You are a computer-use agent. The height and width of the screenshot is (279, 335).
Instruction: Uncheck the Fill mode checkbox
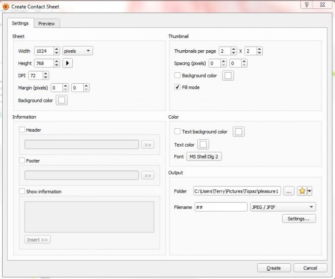(177, 87)
